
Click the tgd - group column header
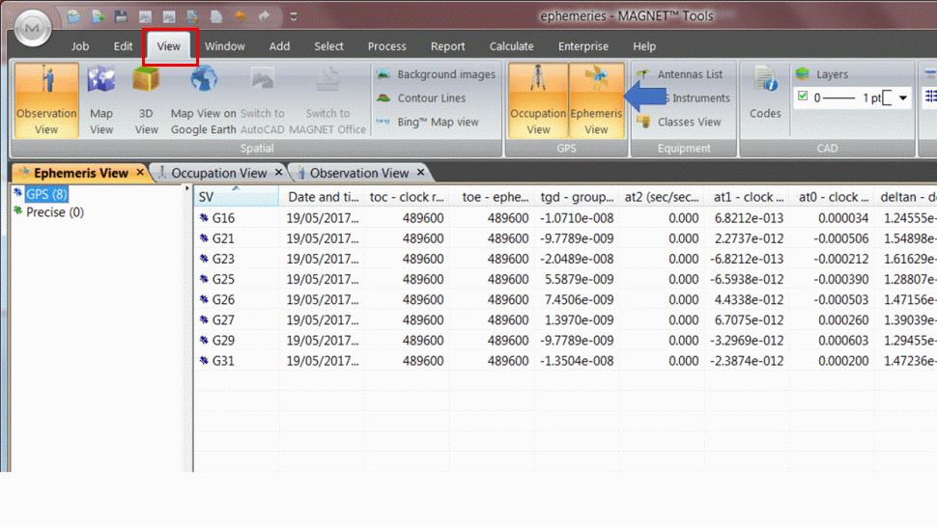coord(576,197)
